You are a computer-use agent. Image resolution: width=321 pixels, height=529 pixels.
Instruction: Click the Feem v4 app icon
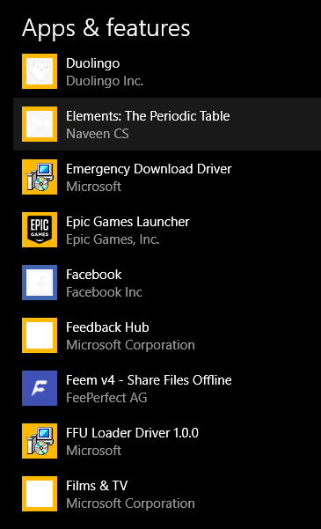click(40, 388)
